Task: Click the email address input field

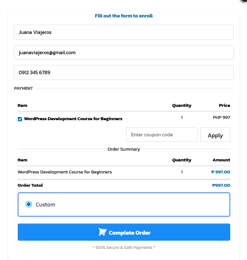Action: pyautogui.click(x=123, y=53)
